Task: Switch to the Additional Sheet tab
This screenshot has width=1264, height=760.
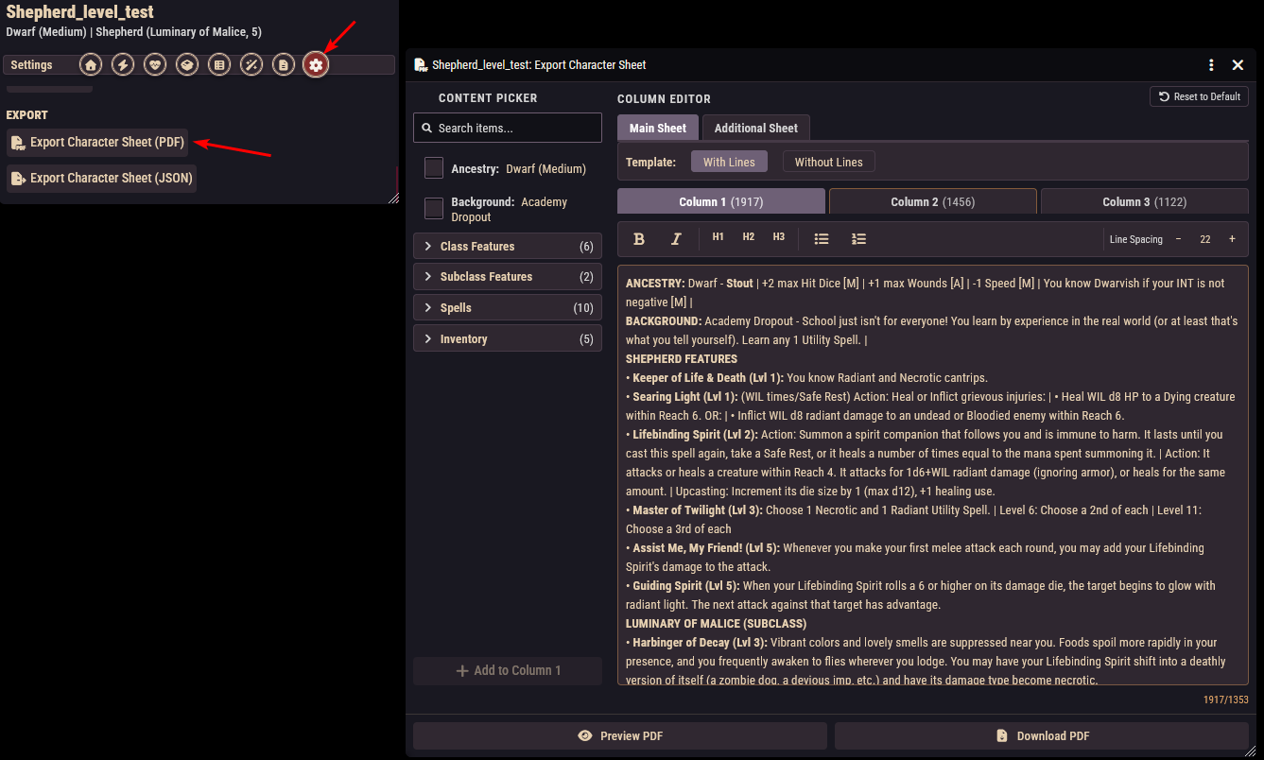Action: [x=756, y=128]
